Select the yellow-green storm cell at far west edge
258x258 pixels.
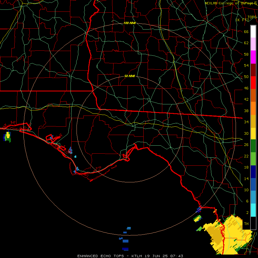[x=7, y=137]
